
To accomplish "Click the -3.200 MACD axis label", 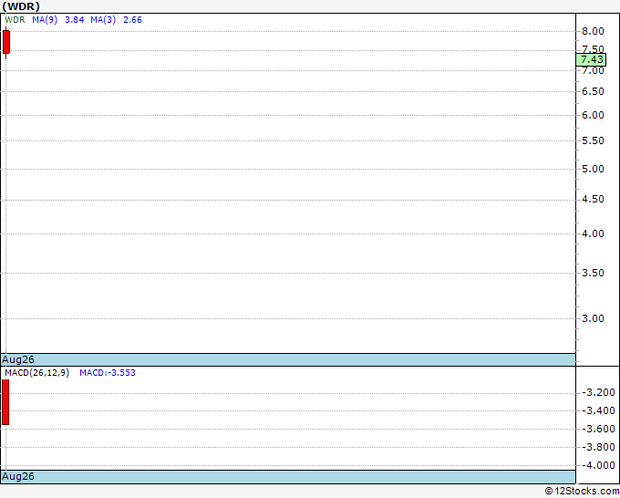I will 598,392.
